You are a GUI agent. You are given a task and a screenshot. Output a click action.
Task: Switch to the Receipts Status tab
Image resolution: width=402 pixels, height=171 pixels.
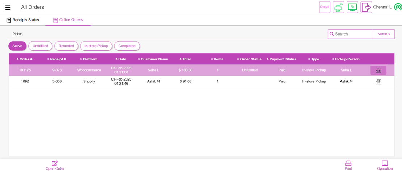(x=23, y=20)
